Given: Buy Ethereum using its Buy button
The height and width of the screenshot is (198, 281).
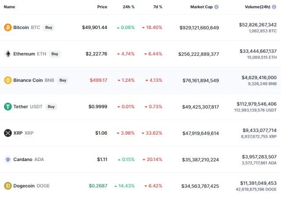Looking at the screenshot, I should pyautogui.click(x=54, y=54).
